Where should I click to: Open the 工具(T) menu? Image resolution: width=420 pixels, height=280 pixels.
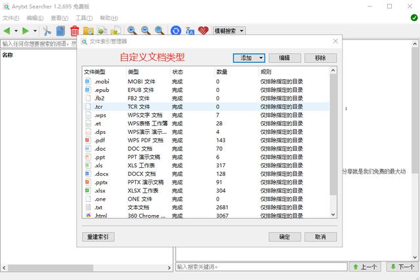click(x=84, y=18)
